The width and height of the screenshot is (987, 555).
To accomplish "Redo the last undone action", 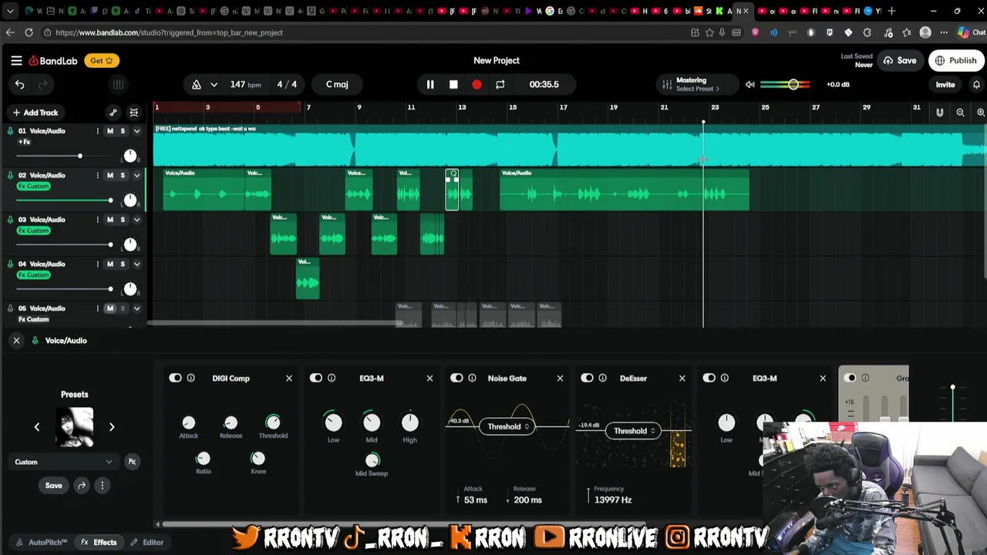I will click(43, 85).
